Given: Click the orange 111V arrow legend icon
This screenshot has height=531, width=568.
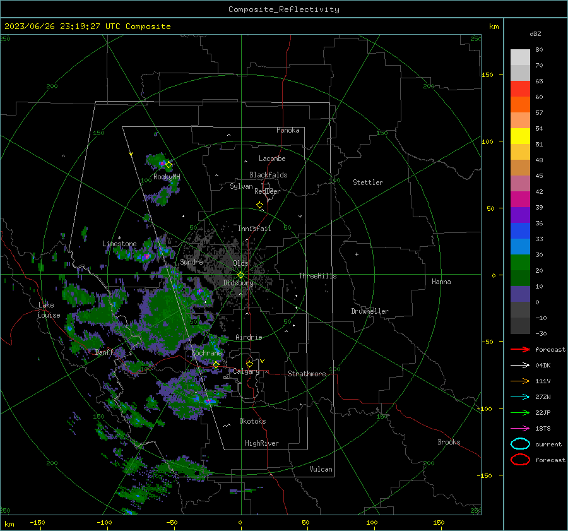Looking at the screenshot, I should (x=520, y=381).
